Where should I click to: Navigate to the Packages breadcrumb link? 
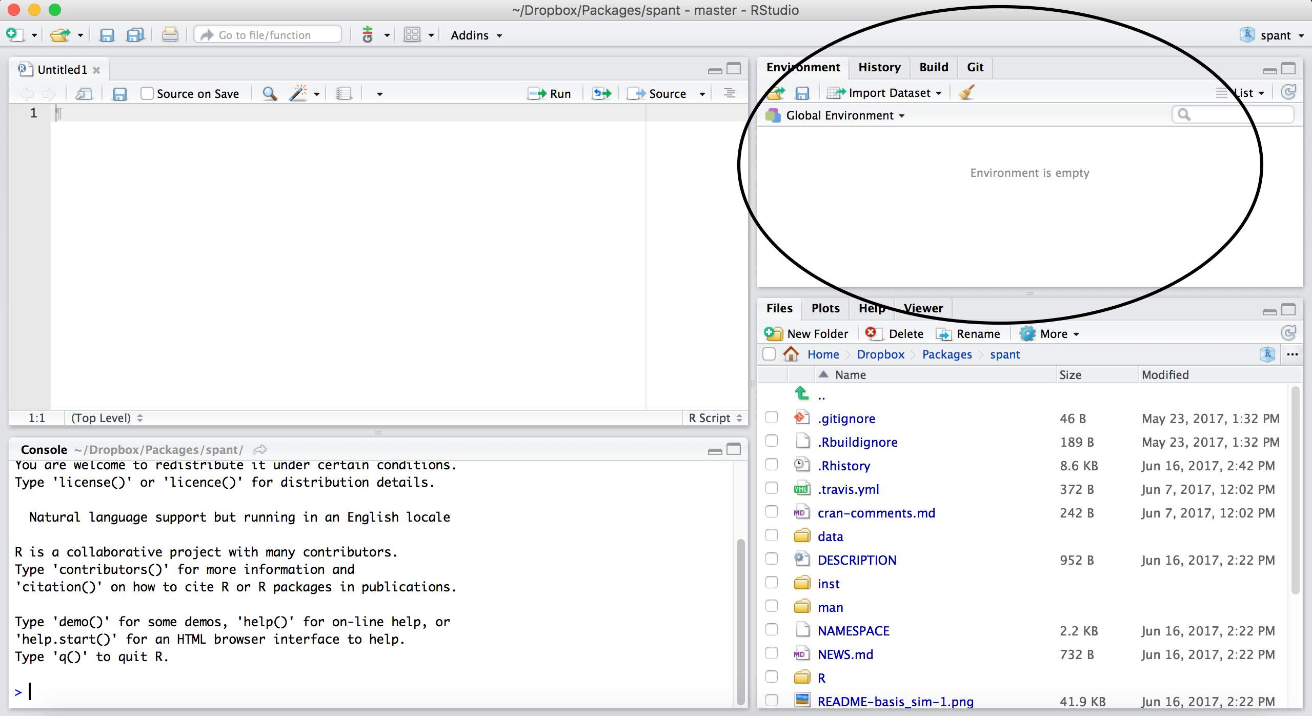point(946,354)
